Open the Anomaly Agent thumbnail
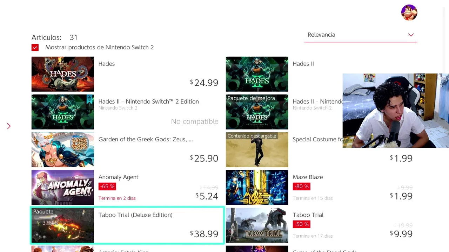 tap(63, 188)
